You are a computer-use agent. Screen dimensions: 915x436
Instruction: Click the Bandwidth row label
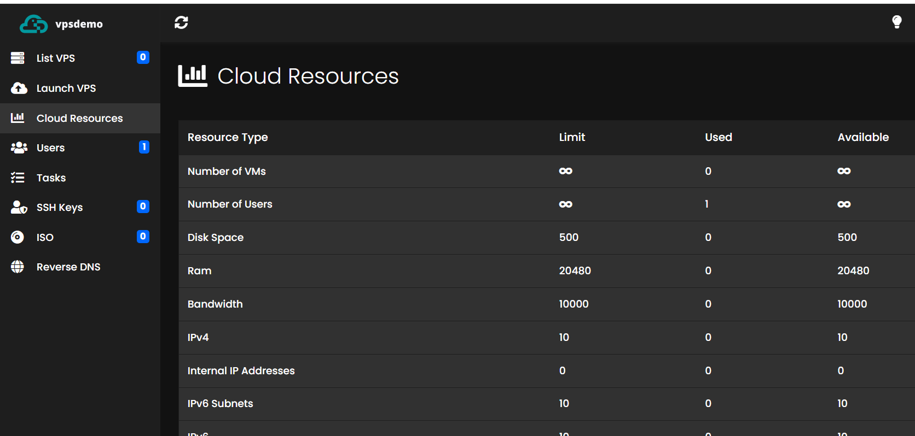(x=215, y=304)
